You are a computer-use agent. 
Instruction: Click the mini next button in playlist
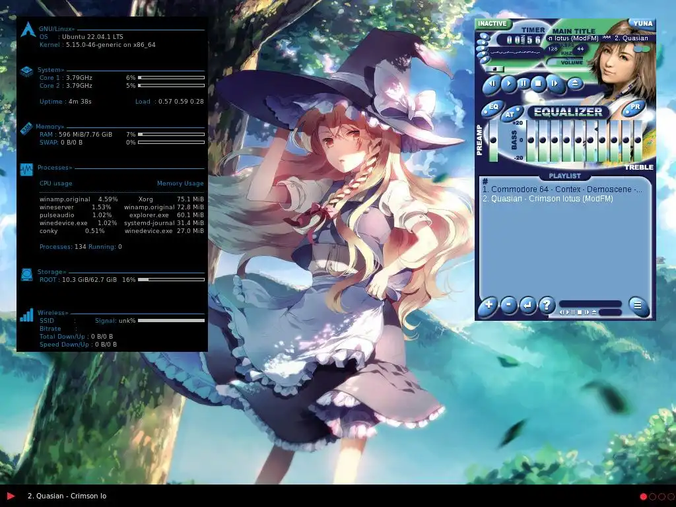point(587,312)
